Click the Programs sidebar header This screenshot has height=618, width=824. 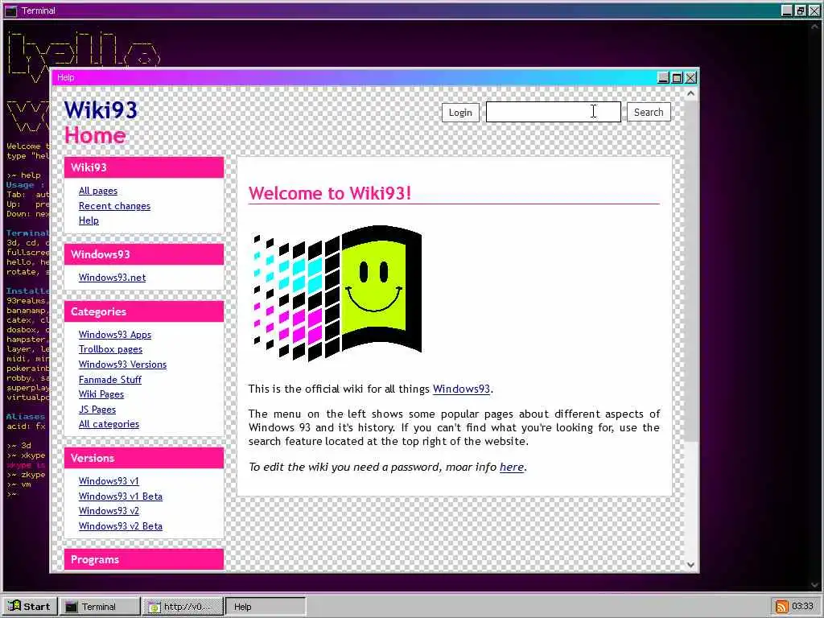(x=144, y=560)
